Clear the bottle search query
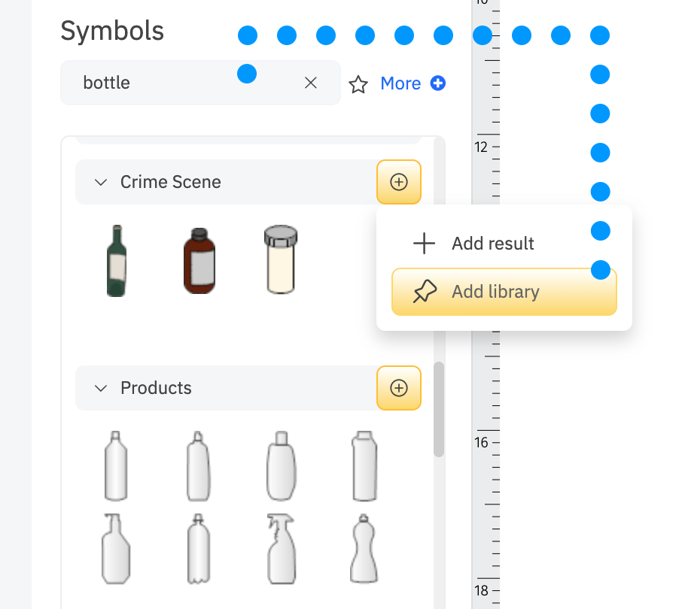This screenshot has height=609, width=682. pyautogui.click(x=311, y=83)
